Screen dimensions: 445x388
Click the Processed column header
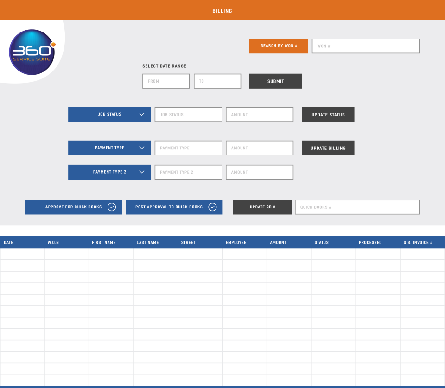[x=370, y=242]
